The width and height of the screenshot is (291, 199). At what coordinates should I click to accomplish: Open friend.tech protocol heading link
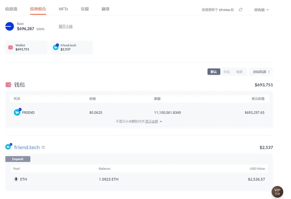click(x=27, y=147)
